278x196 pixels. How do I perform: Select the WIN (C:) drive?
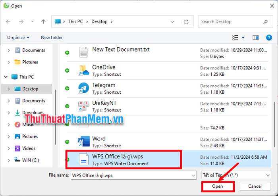click(31, 160)
